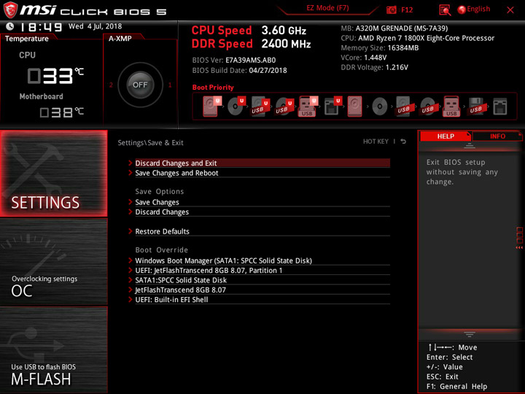This screenshot has height=394, width=525.
Task: Switch to the INFO tab
Action: coord(497,136)
